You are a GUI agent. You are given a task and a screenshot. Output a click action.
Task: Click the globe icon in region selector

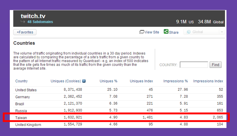coord(189,32)
